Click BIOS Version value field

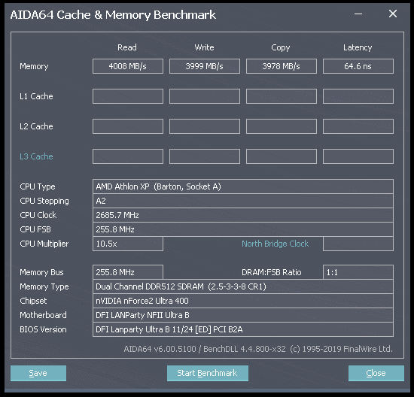pyautogui.click(x=243, y=329)
